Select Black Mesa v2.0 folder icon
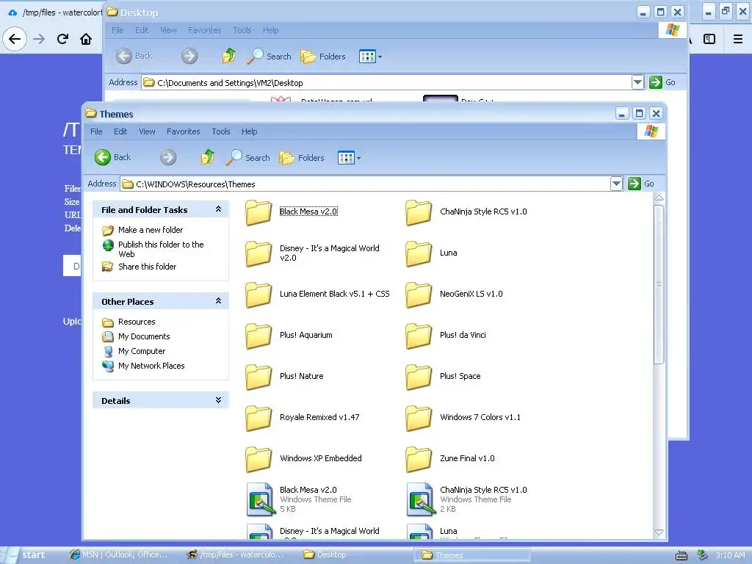752x564 pixels. point(258,212)
